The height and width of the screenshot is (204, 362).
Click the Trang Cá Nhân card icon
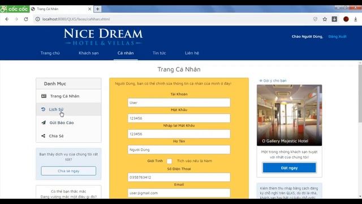pos(44,96)
